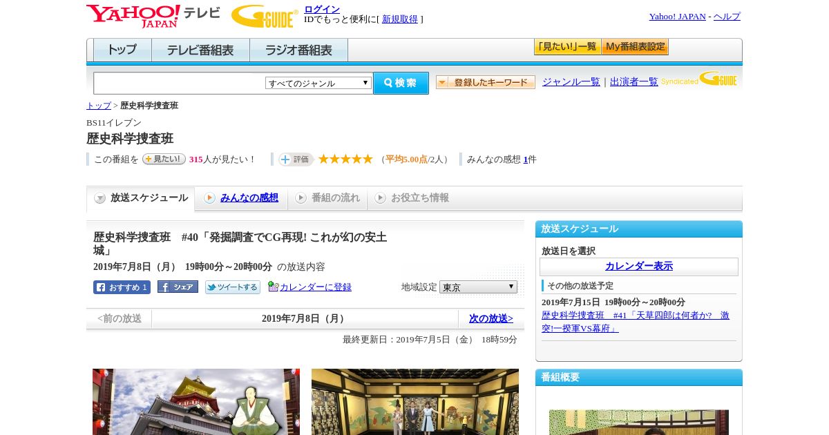Open カレンダー表示 link
Image resolution: width=829 pixels, height=435 pixels.
click(639, 267)
